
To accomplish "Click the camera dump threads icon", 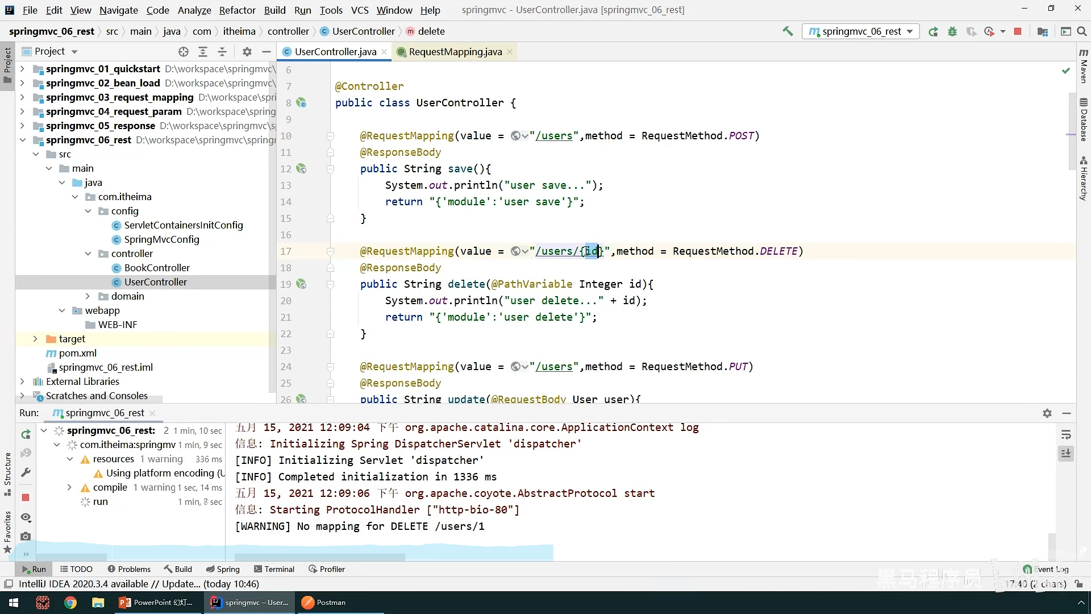I will [26, 536].
